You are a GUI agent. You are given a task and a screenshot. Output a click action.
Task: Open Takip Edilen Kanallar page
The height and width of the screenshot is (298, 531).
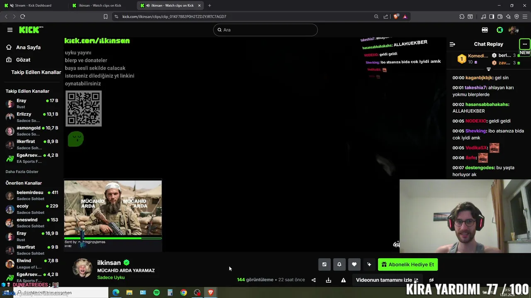click(x=36, y=72)
